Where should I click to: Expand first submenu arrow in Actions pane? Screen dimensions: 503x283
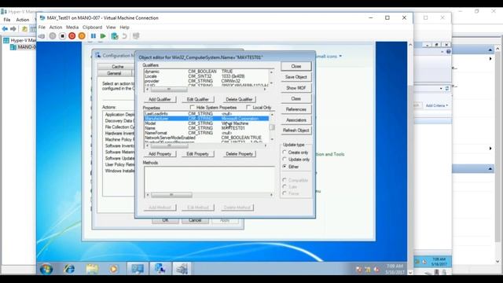pos(490,59)
